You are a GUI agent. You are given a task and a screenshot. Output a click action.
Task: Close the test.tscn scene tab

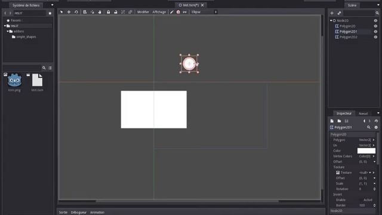coord(202,5)
